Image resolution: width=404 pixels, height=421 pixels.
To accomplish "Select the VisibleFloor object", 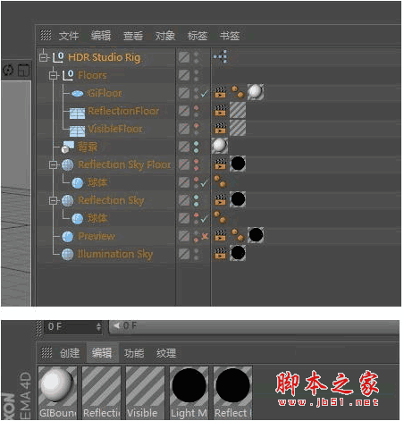I will (x=115, y=129).
